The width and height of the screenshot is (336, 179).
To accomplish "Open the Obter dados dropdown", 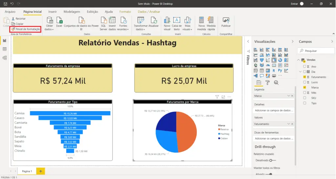I will pyautogui.click(x=49, y=24).
